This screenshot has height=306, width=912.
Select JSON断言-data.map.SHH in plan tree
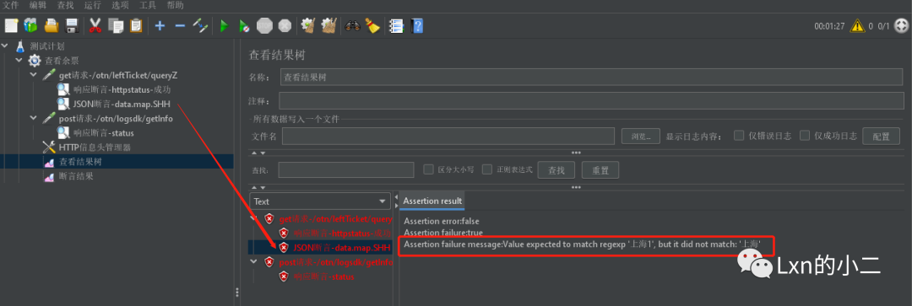pyautogui.click(x=115, y=104)
